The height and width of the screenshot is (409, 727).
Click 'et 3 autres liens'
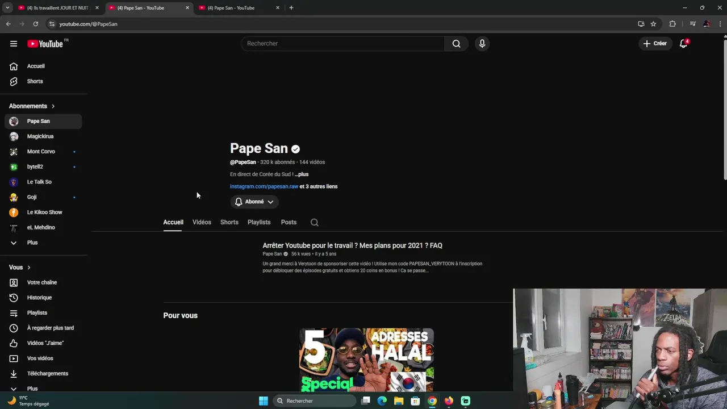pos(319,186)
